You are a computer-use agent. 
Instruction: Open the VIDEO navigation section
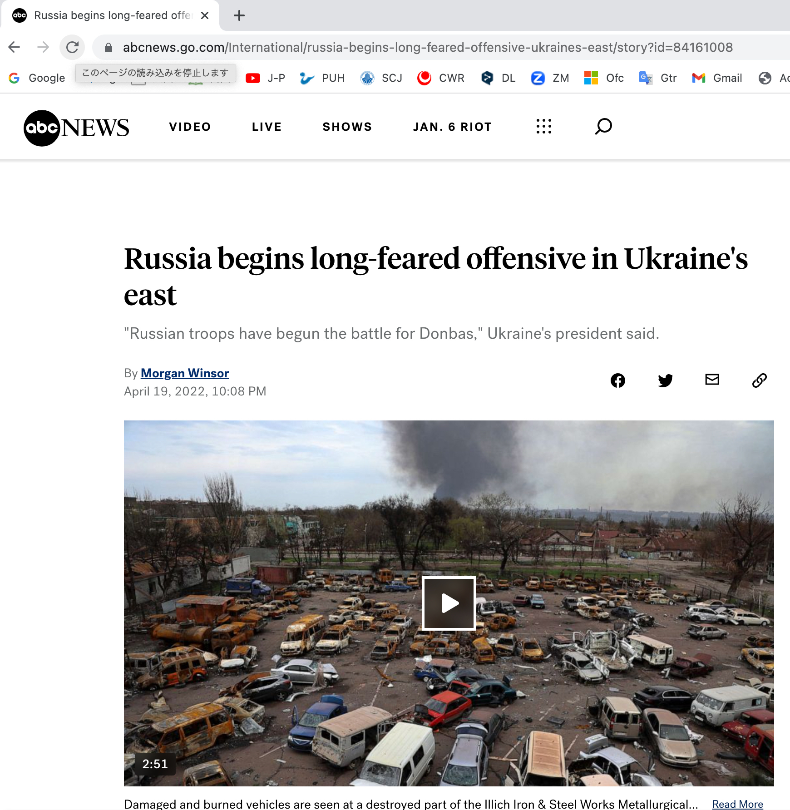point(190,127)
